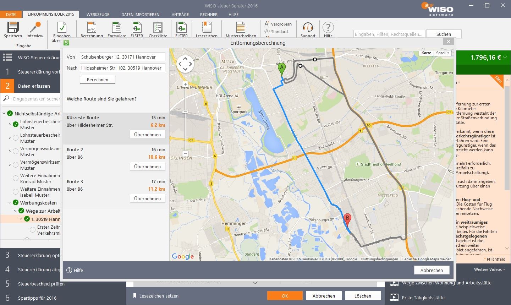Switch to the WERKZEUGE tab
Screen dimensions: 511x305
tap(98, 15)
